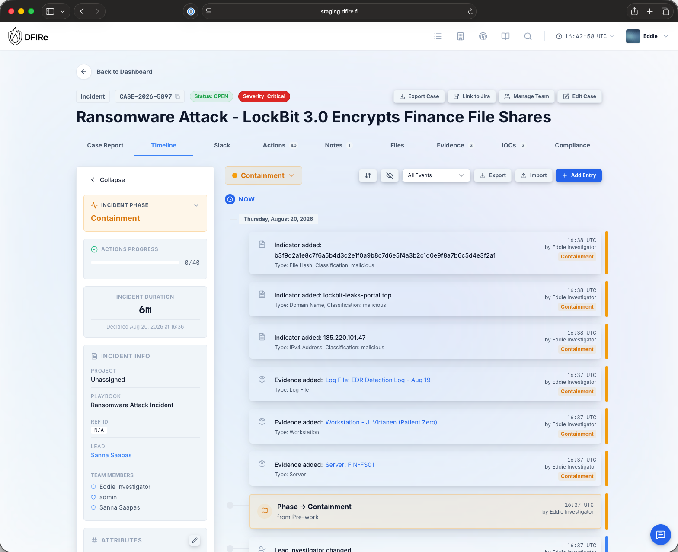
Task: Click the Safari address bar
Action: 339,11
